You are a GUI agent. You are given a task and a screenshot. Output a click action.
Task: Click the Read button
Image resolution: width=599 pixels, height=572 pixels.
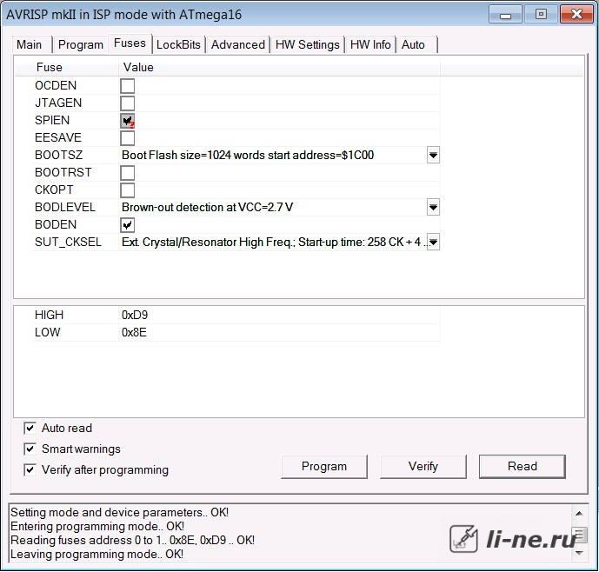click(522, 467)
